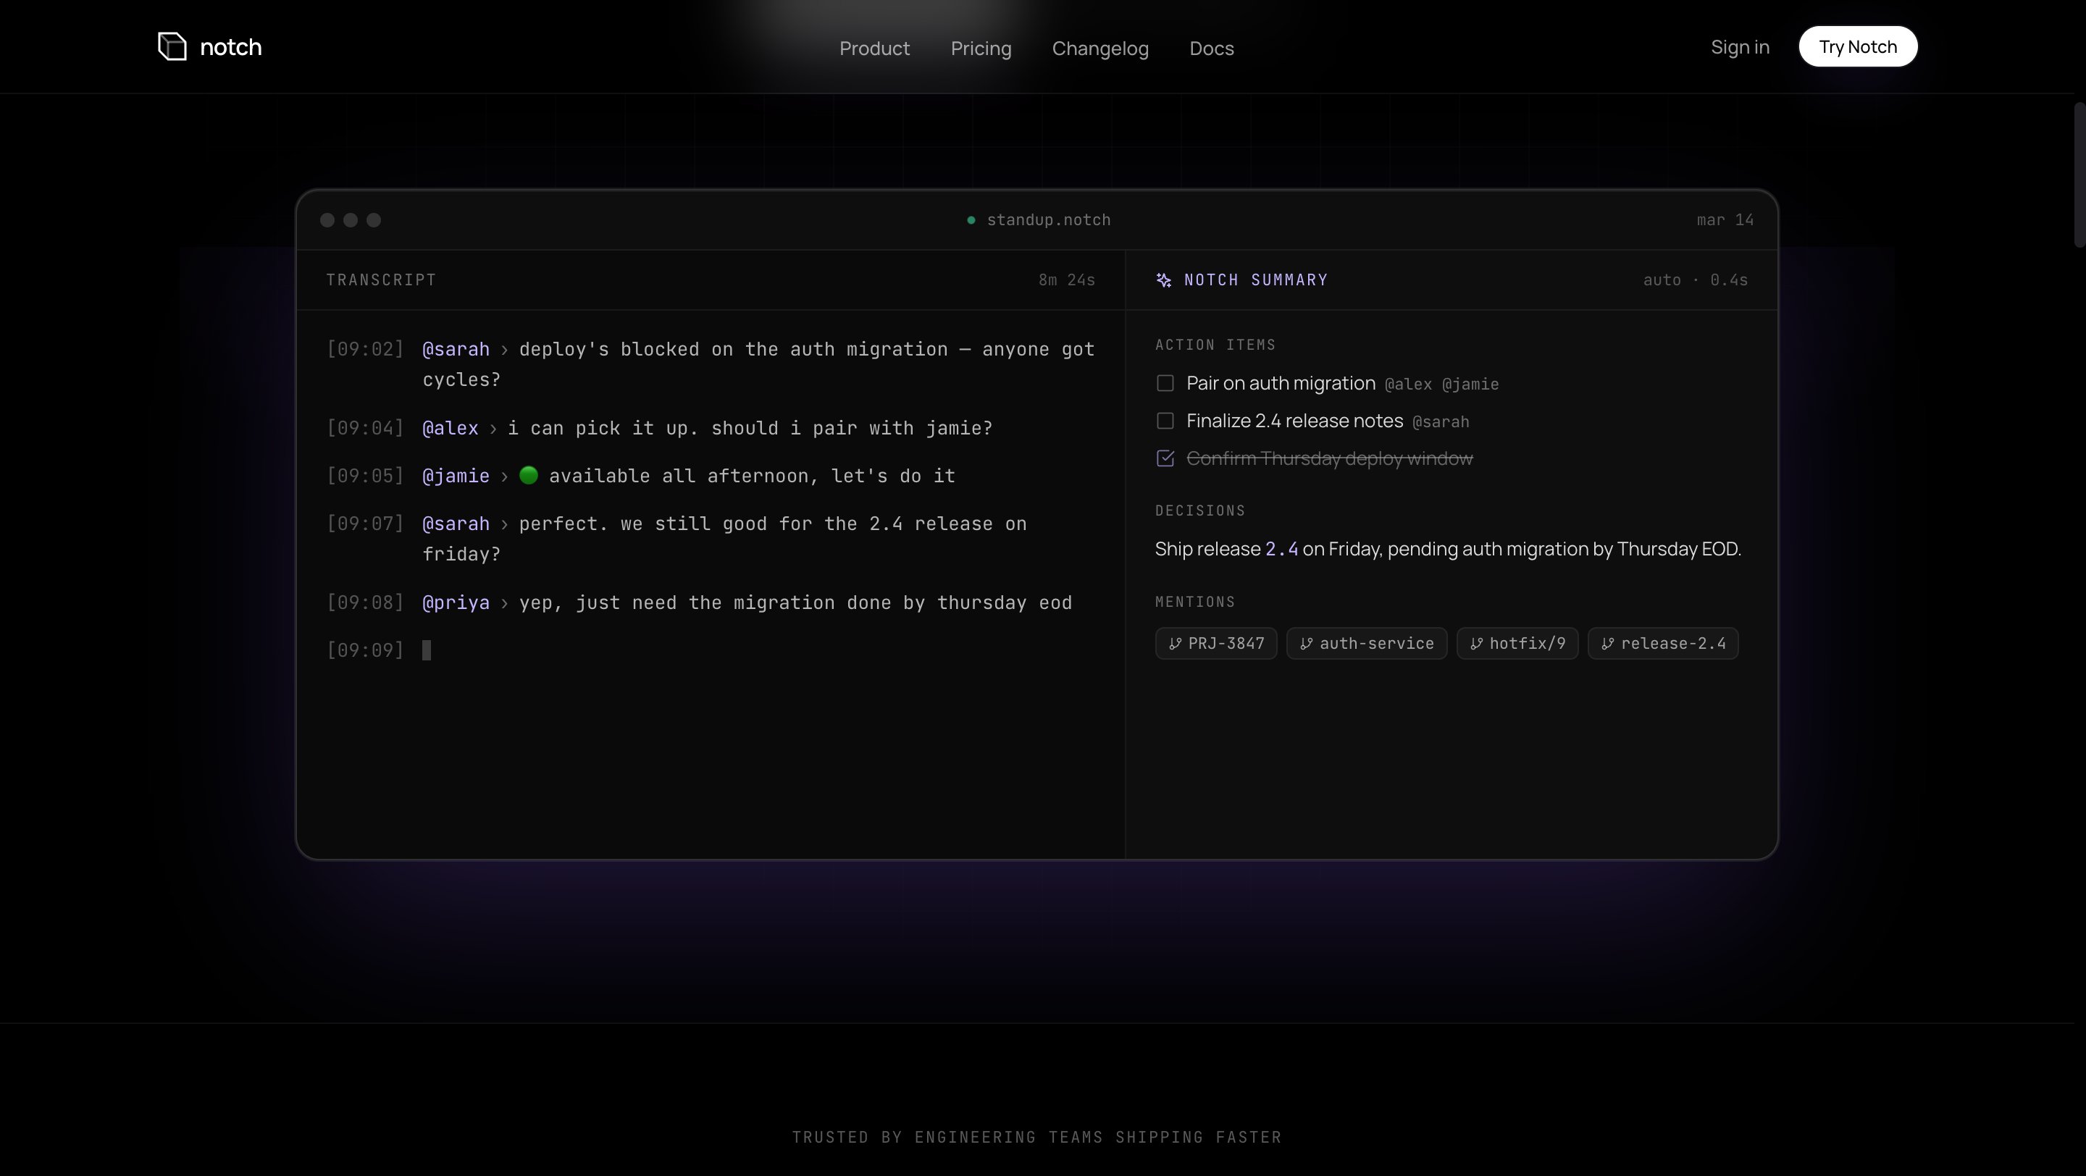The width and height of the screenshot is (2086, 1176).
Task: Click the sparkle icon beside Notch Summary
Action: coord(1164,280)
